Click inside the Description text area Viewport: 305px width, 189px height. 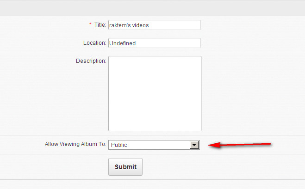click(x=155, y=93)
